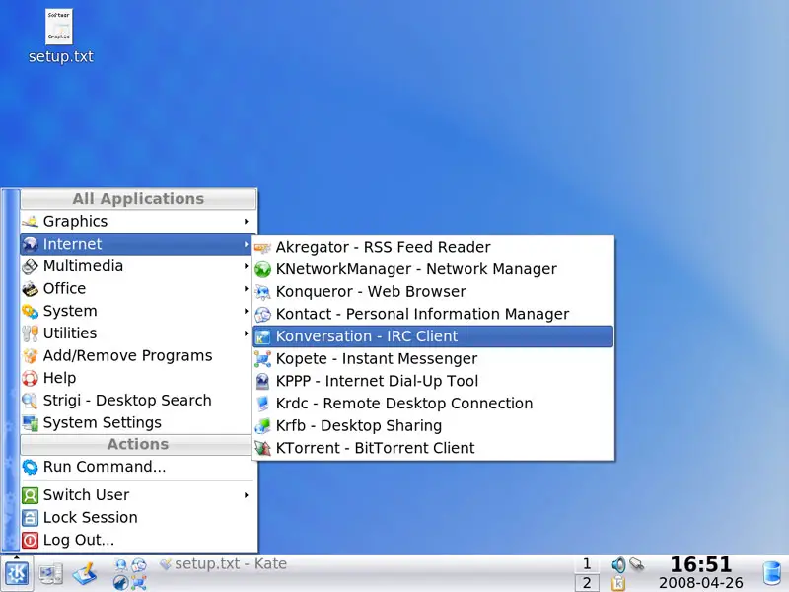Viewport: 789px width, 592px height.
Task: Launch Strigi - Desktop Search
Action: pos(138,401)
